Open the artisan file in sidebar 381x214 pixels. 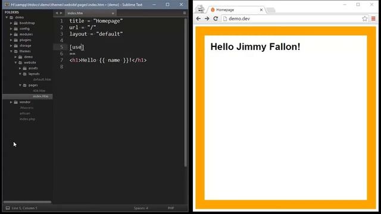(x=25, y=114)
